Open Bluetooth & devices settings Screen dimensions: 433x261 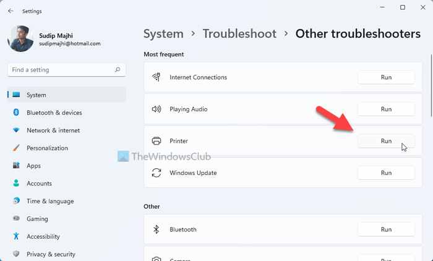[67, 113]
